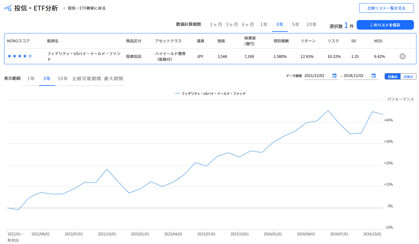Set display range to 最大期間
This screenshot has width=419, height=244.
click(x=113, y=79)
